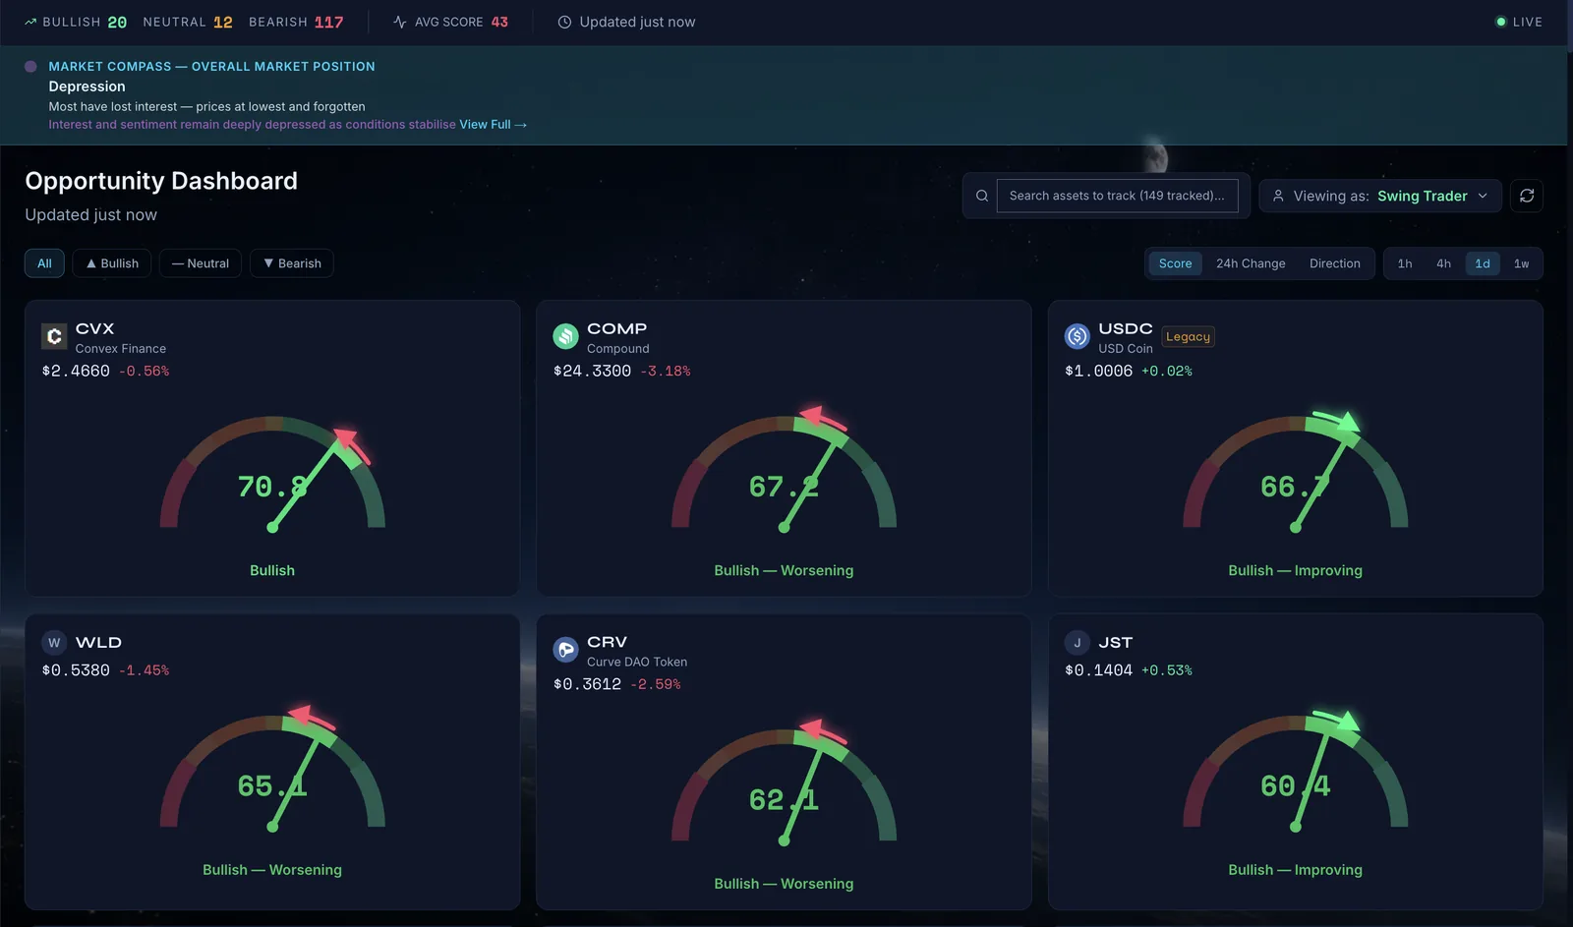Viewport: 1573px width, 927px height.
Task: Click the NEUTRAL 12 counter
Action: [188, 22]
